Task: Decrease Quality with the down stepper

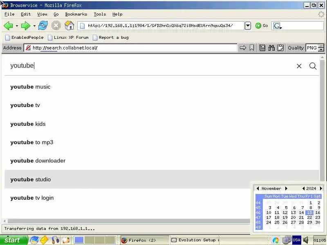Action: 321,50
